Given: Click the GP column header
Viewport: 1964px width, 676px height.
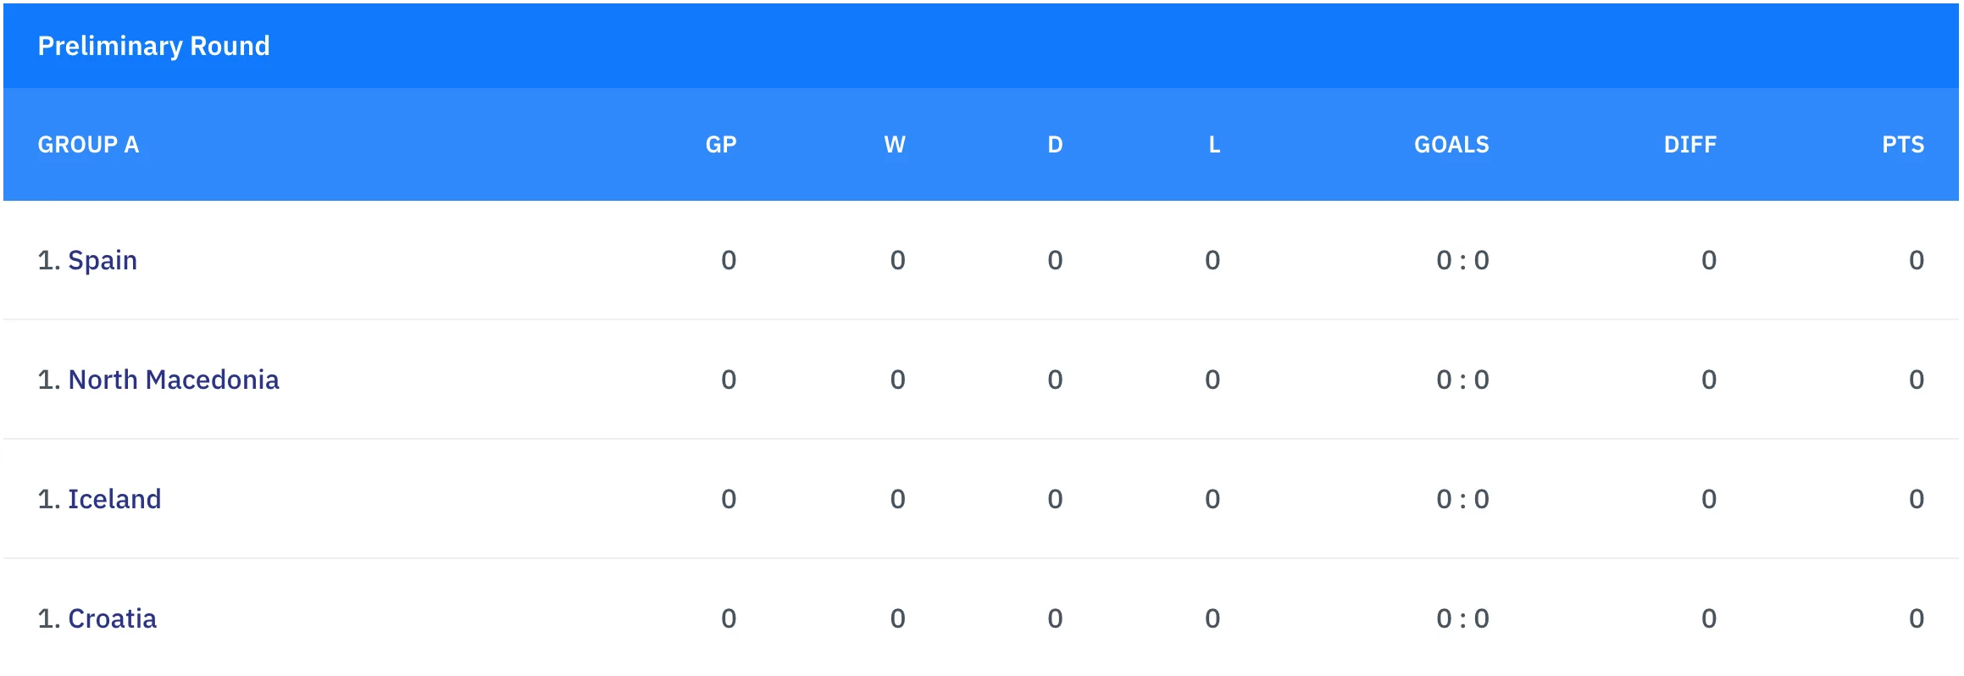Looking at the screenshot, I should (721, 145).
